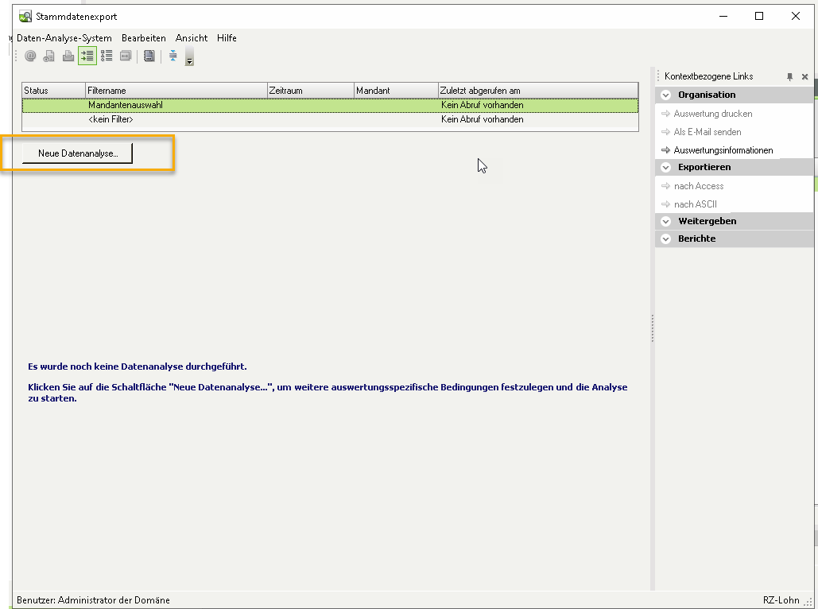Open the Daten-Analyse-System menu
Image resolution: width=818 pixels, height=609 pixels.
[64, 38]
